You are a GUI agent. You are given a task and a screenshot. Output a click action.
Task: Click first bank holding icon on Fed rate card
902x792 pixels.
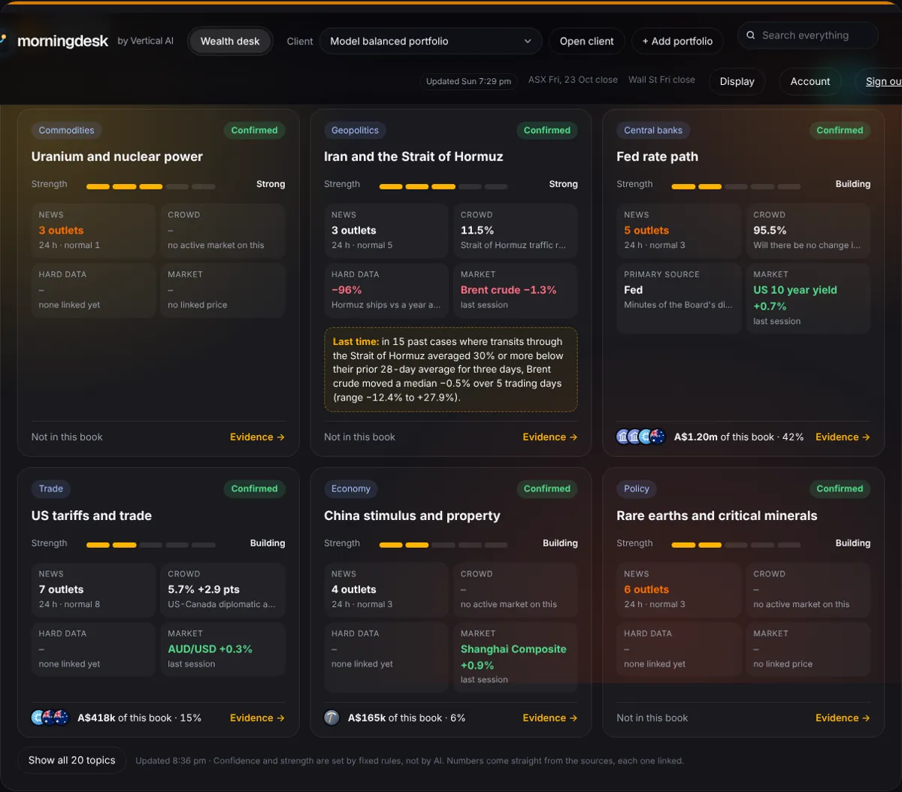[624, 437]
